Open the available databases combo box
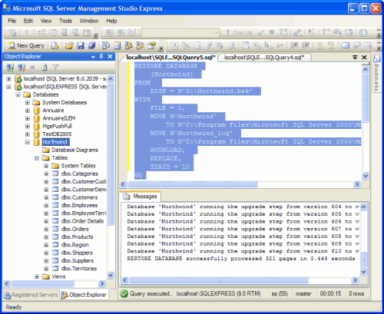This screenshot has width=384, height=314. coord(180,32)
